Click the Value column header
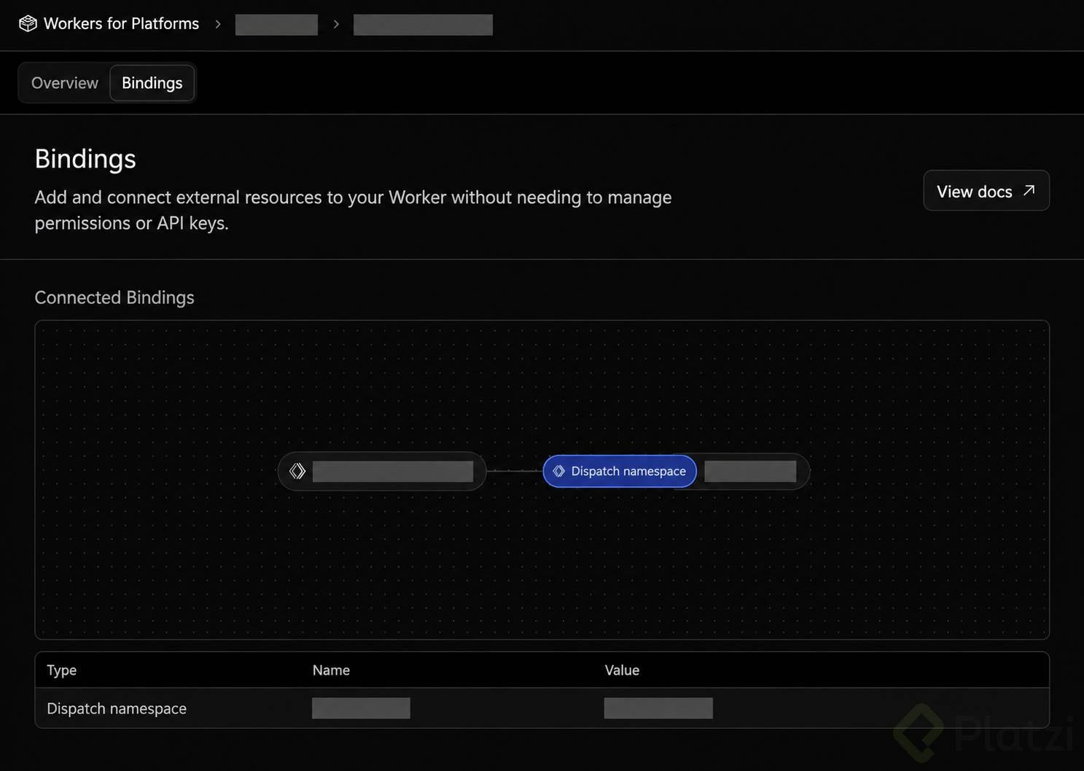1084x771 pixels. pos(622,670)
